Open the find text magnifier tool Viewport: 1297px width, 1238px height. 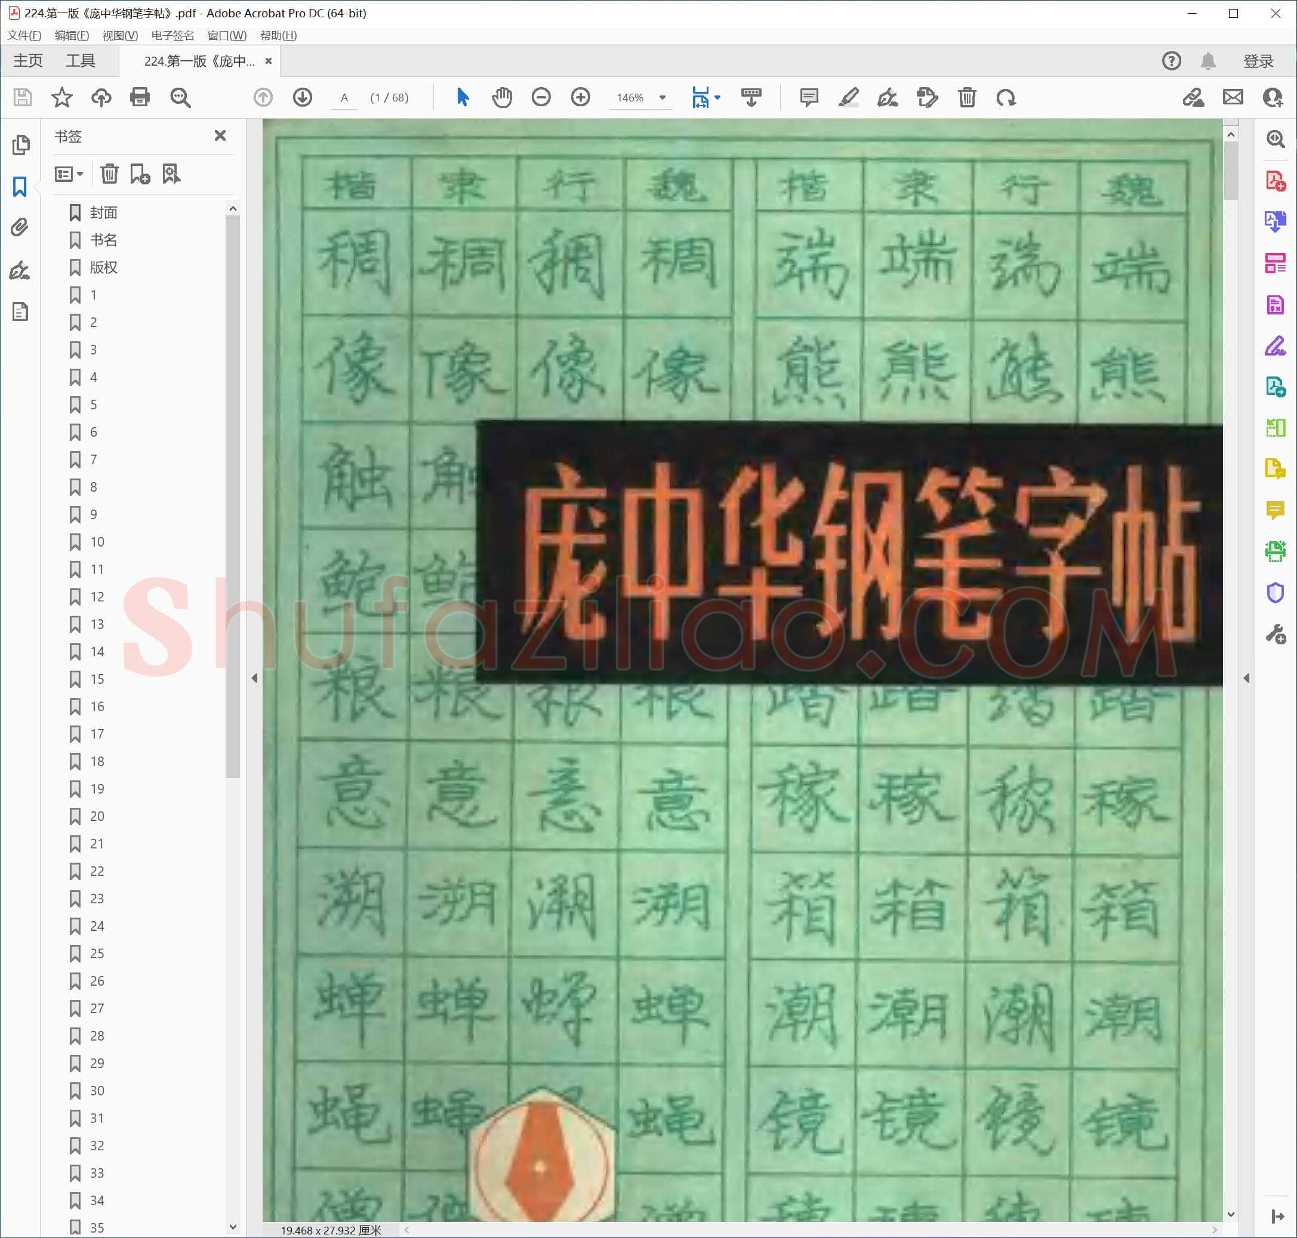pyautogui.click(x=180, y=98)
